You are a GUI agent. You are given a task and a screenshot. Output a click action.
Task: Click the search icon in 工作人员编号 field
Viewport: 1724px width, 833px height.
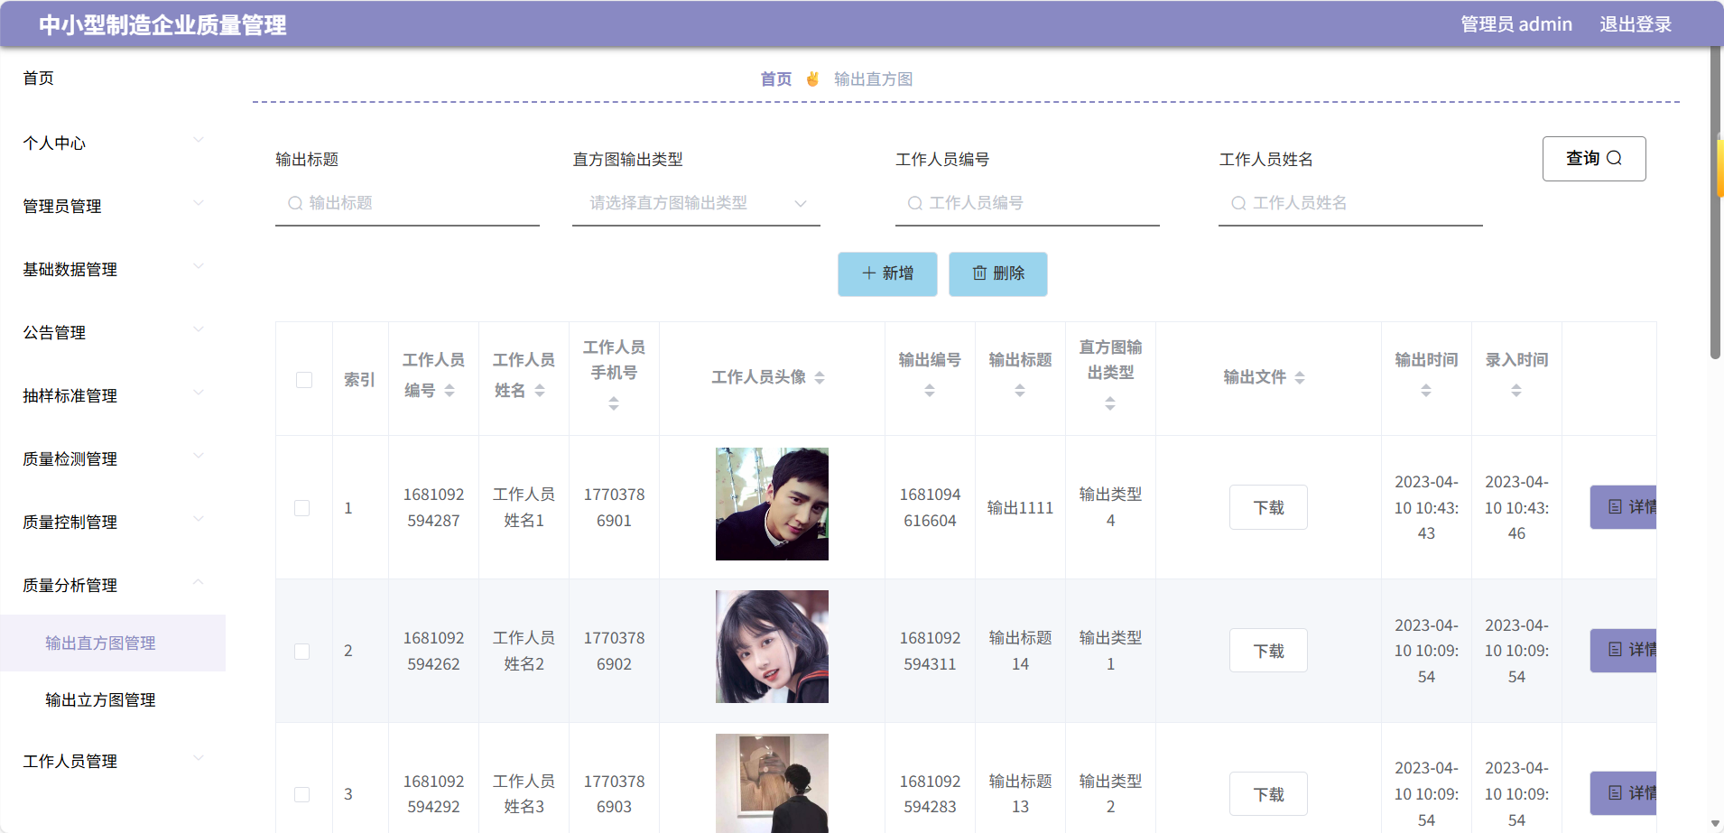click(914, 203)
